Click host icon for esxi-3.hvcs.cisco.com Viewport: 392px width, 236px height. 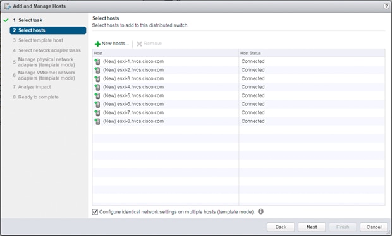coord(97,79)
